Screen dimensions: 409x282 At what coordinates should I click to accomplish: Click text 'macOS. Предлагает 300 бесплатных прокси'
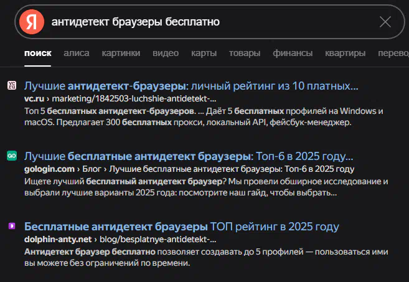[113, 123]
